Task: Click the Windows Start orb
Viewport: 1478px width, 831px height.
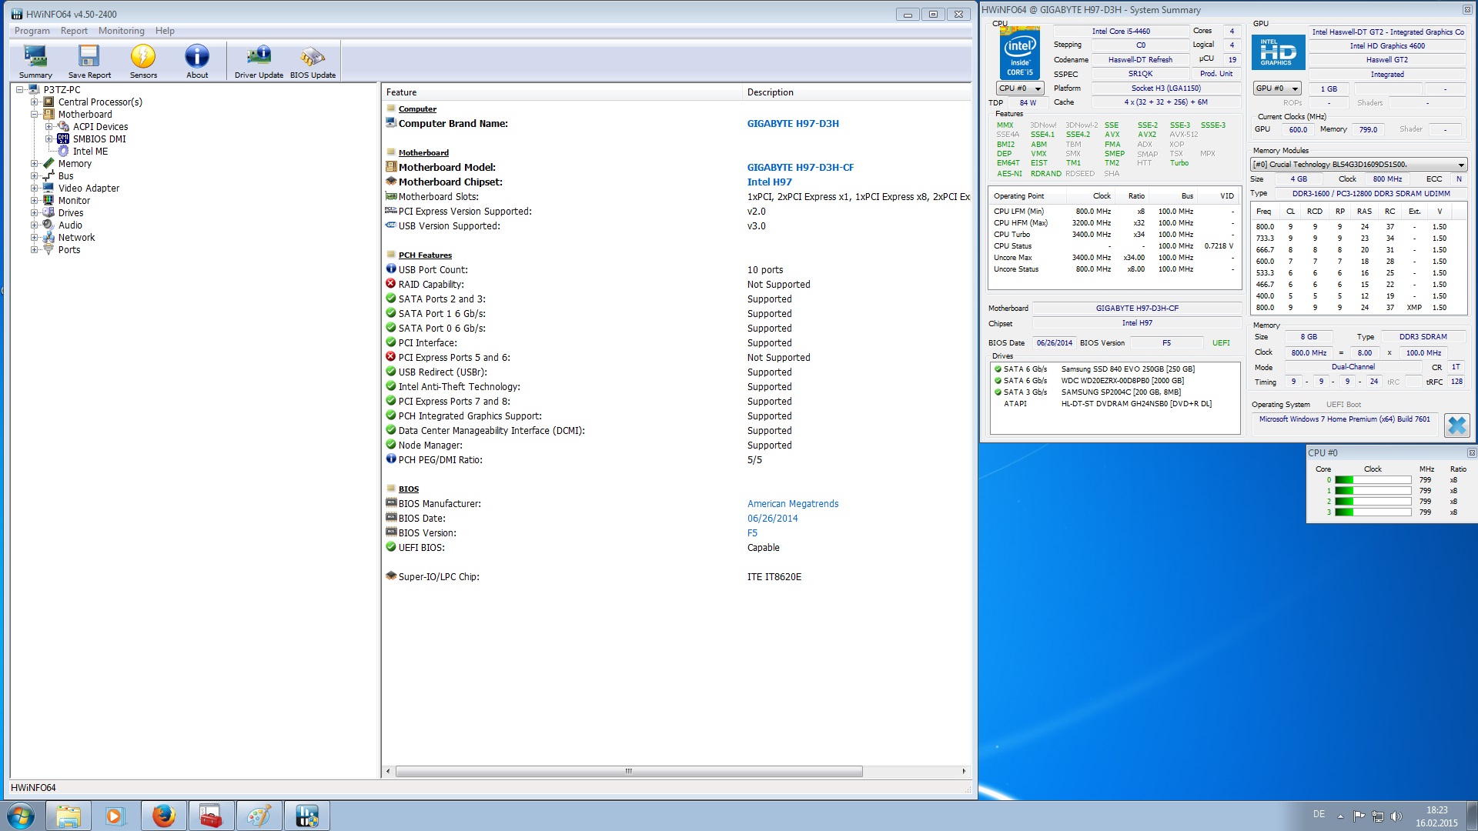Action: pos(21,816)
